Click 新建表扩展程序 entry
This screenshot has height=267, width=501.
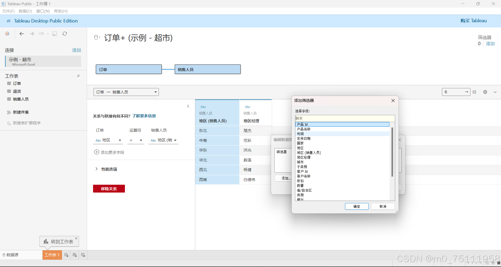coord(27,123)
